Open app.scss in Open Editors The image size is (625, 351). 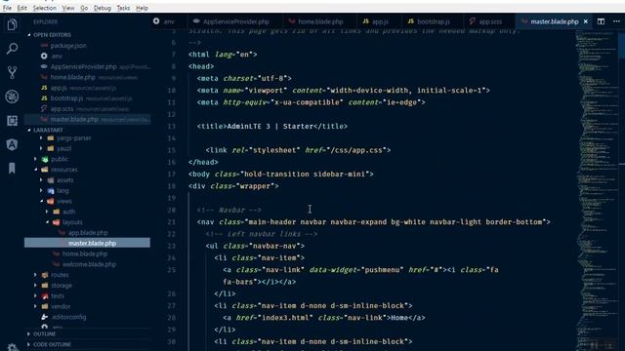click(62, 108)
